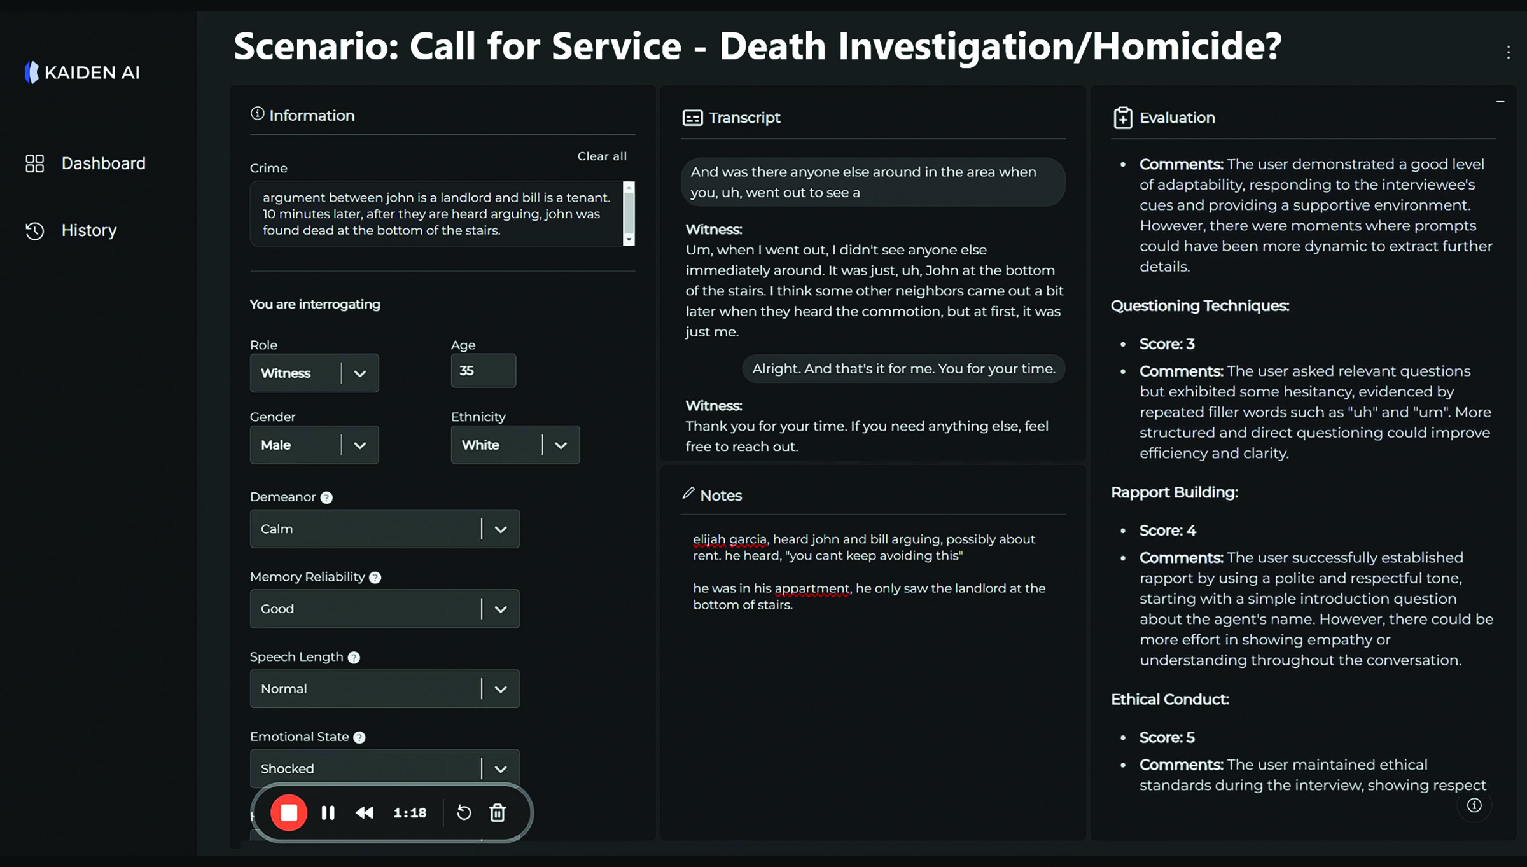Click info icon in Evaluation panel
The height and width of the screenshot is (867, 1527).
(x=1474, y=805)
